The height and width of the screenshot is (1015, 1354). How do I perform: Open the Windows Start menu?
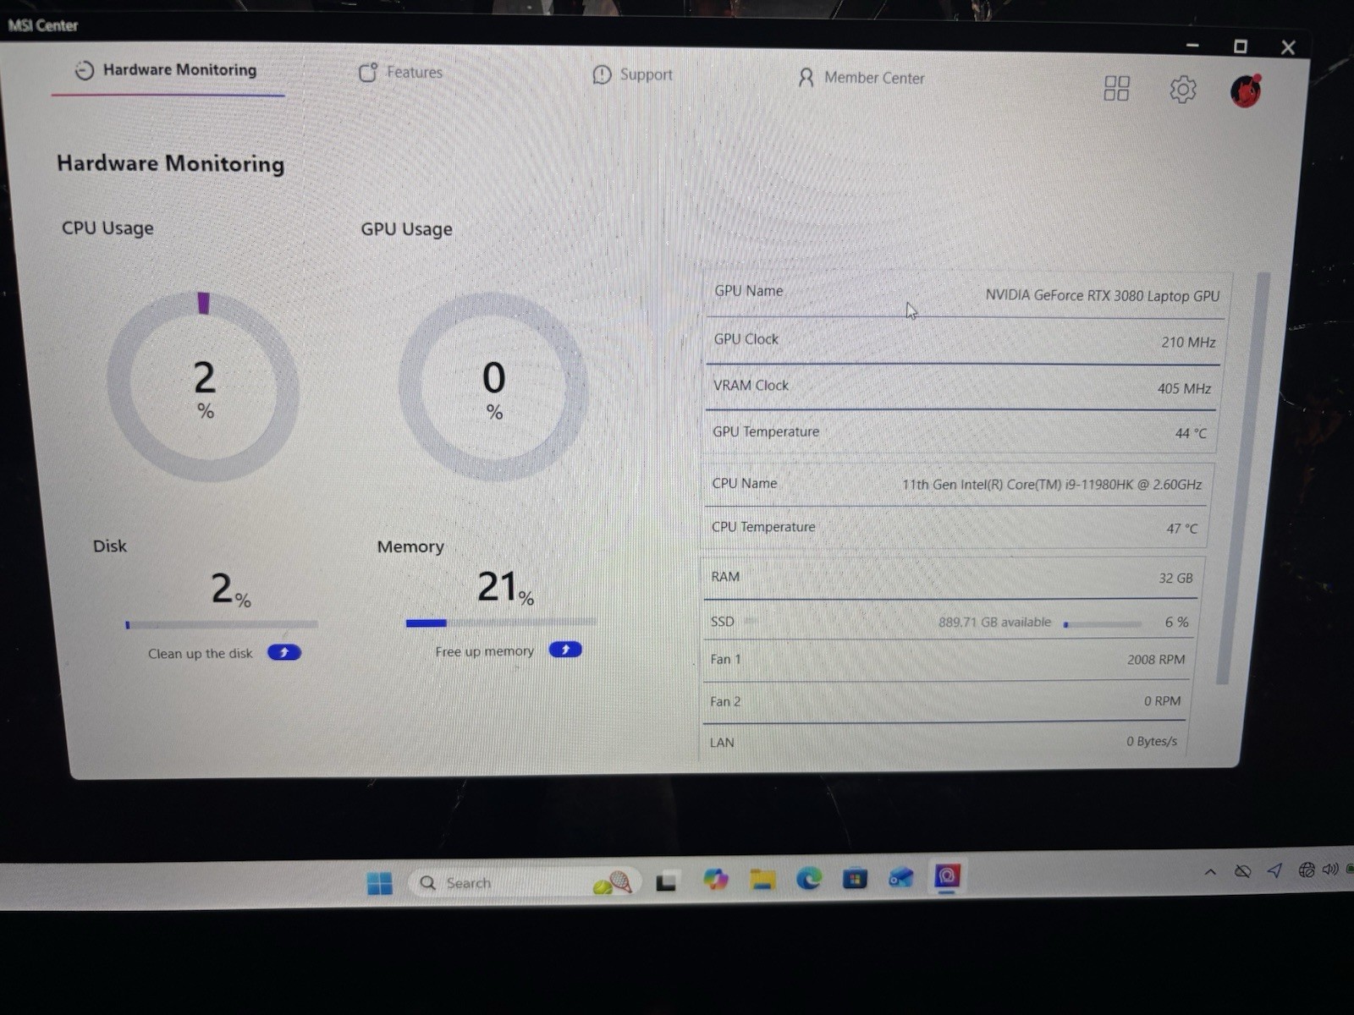point(380,884)
